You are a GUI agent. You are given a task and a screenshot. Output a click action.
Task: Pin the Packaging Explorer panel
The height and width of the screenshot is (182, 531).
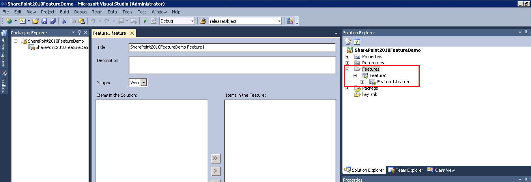tap(79, 33)
